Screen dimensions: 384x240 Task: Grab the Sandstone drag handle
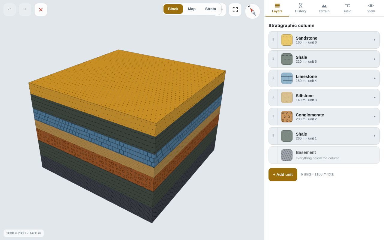273,40
